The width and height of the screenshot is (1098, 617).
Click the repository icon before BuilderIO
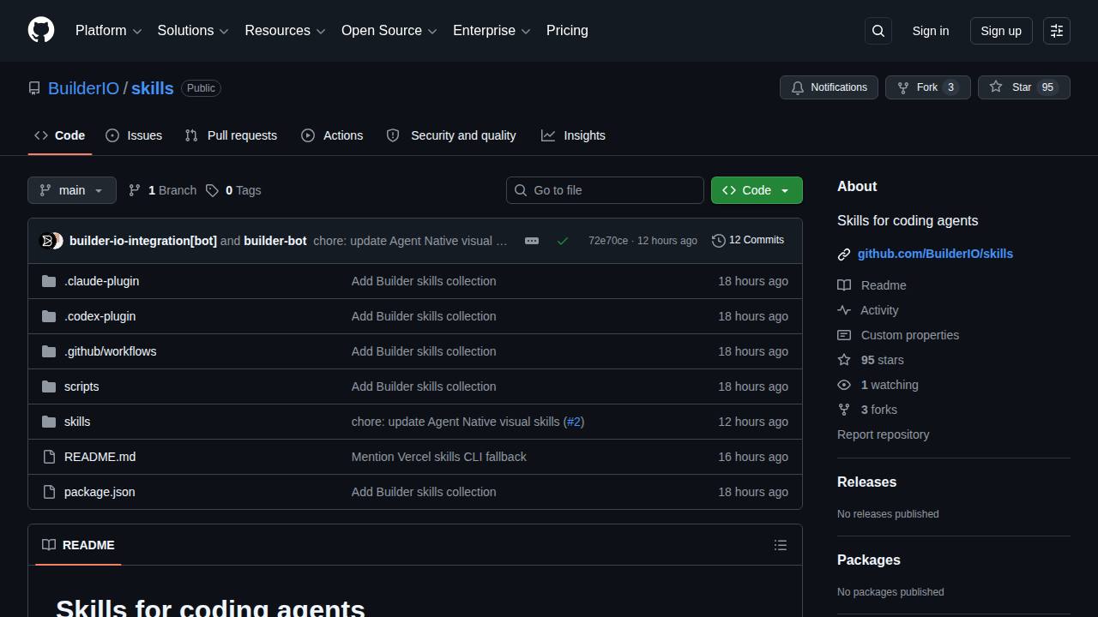34,88
